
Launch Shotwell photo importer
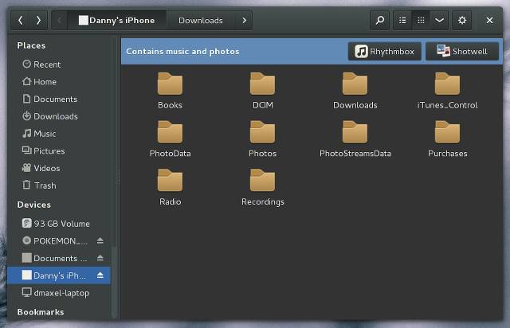pos(462,52)
